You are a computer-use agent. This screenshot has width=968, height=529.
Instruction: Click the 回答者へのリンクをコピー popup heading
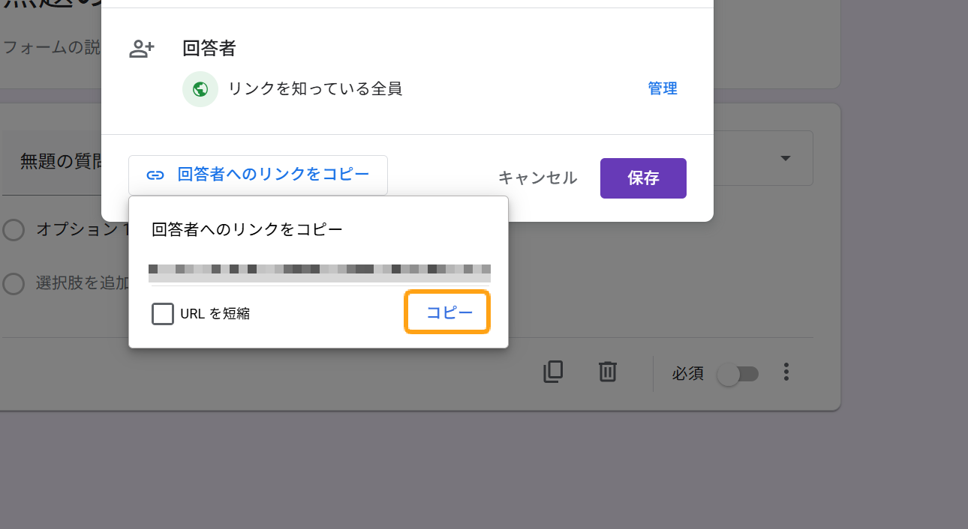pos(247,229)
